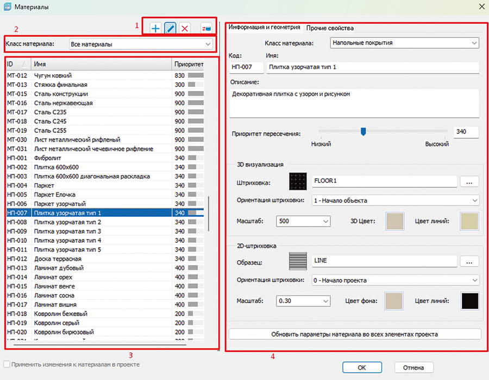Screen dimensions: 489x380
Task: Open browse button next to LINE field
Action: point(469,261)
